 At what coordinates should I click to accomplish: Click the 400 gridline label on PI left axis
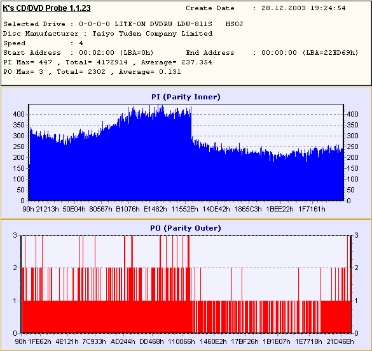point(18,114)
